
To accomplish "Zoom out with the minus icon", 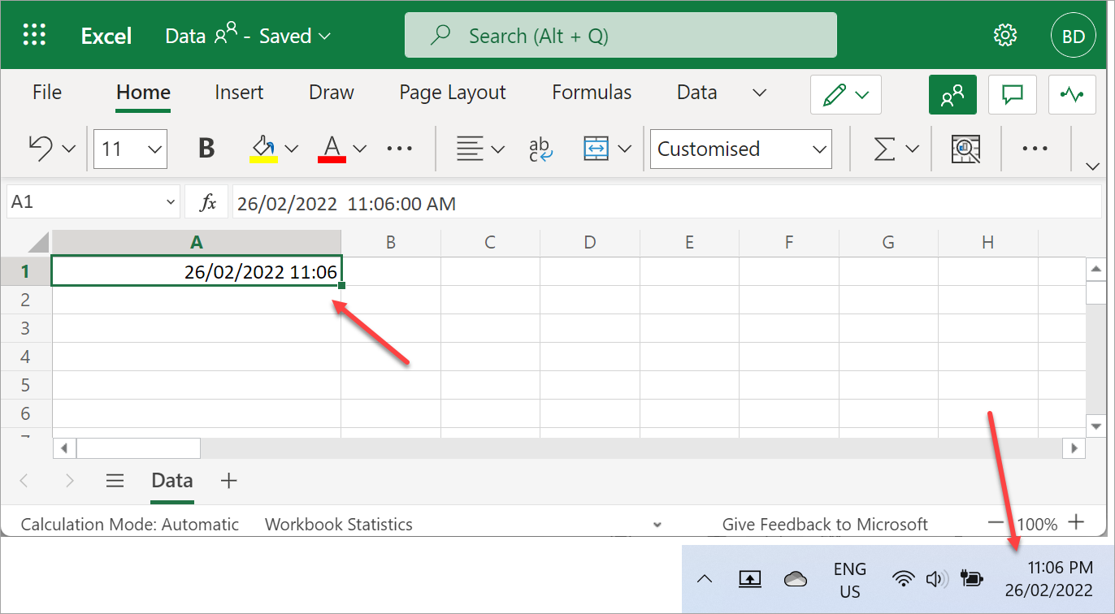I will point(996,523).
